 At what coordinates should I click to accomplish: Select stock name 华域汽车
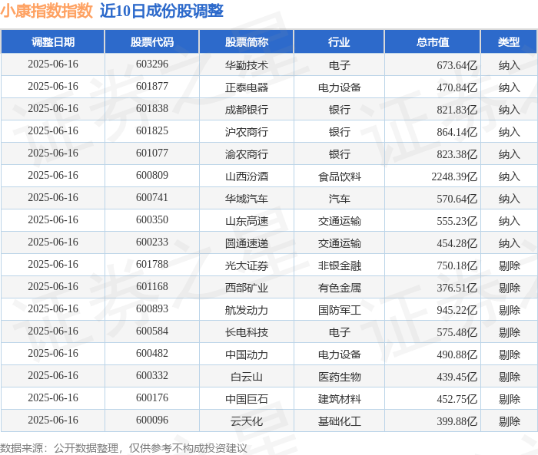point(247,199)
